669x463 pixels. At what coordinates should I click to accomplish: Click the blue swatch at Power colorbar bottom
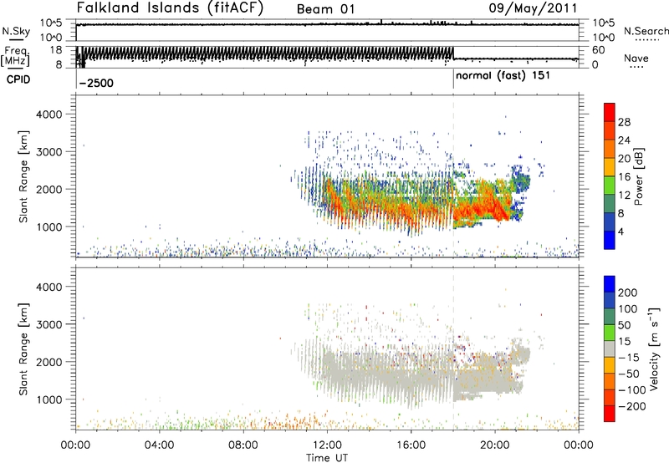click(610, 240)
